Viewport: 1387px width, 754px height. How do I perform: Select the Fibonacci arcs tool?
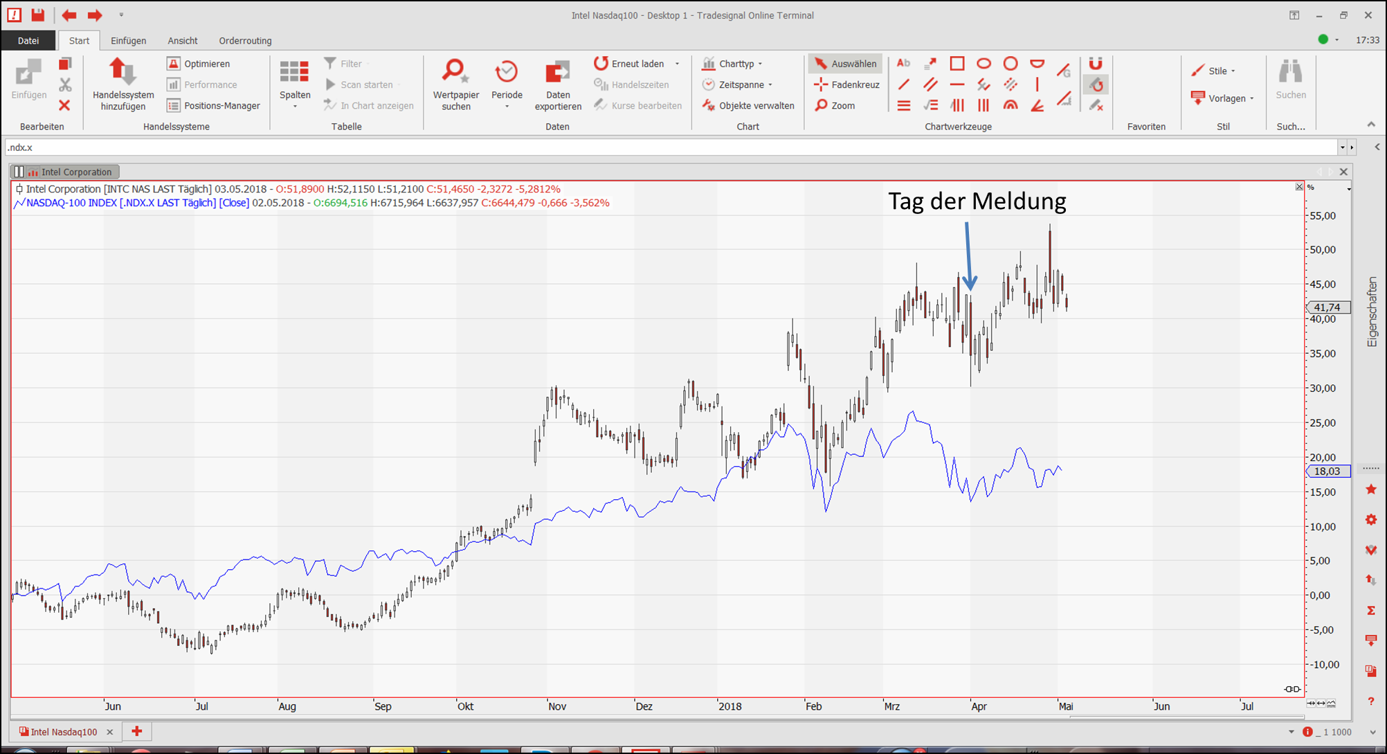point(1010,105)
